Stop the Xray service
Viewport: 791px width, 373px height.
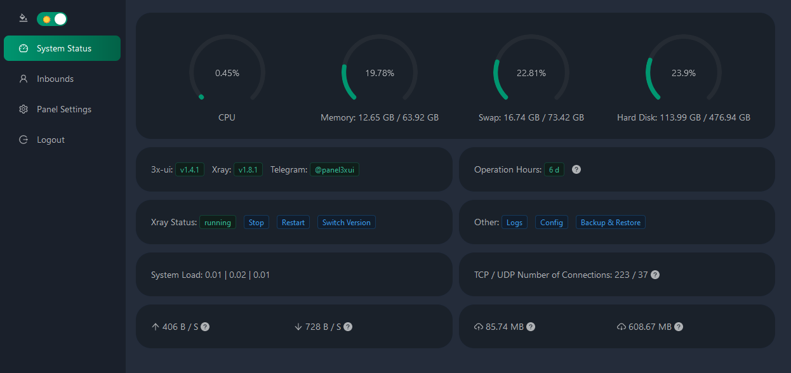(x=256, y=223)
